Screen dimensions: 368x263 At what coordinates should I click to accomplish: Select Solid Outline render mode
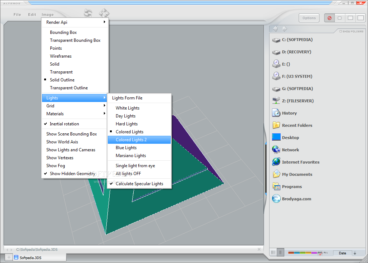(x=75, y=80)
